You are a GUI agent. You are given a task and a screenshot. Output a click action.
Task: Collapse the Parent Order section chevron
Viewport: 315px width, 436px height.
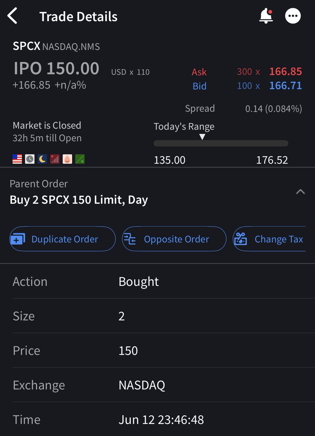coord(300,192)
